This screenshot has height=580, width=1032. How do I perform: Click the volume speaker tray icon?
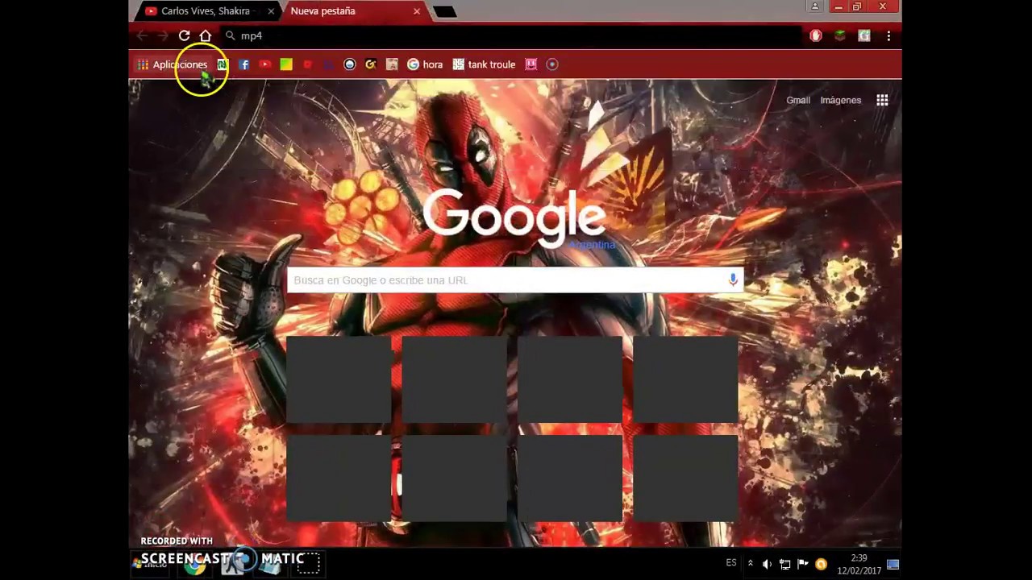pos(767,564)
